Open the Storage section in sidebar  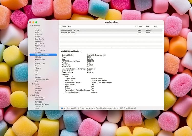coord(37,77)
